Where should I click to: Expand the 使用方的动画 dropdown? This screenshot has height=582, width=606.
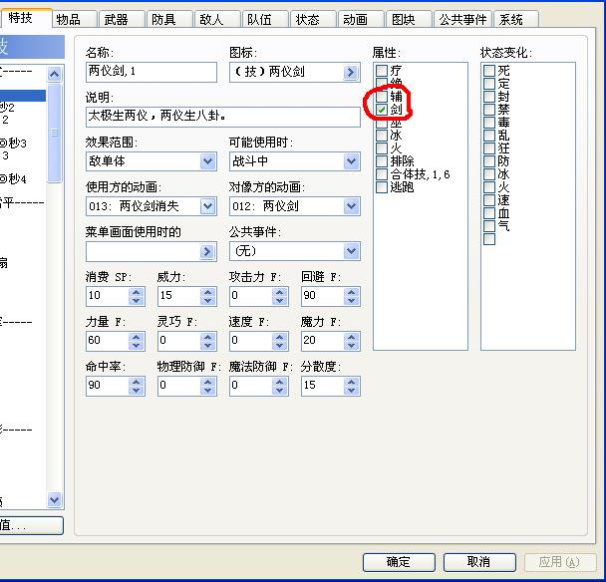coord(207,206)
